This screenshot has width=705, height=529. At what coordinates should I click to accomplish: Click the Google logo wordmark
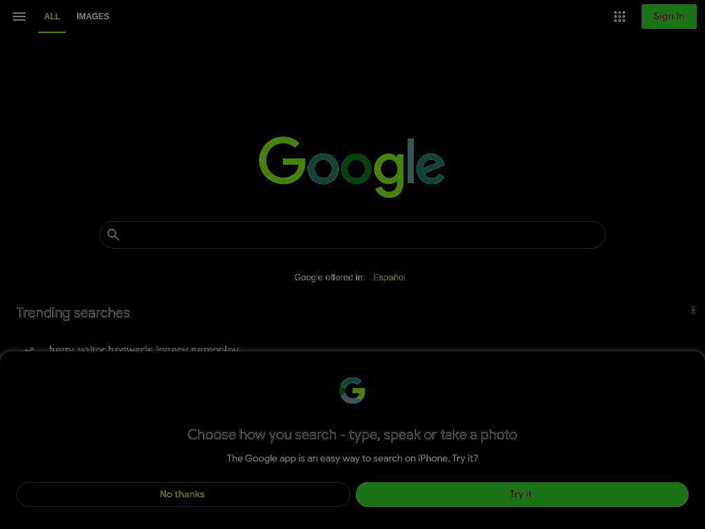(352, 167)
